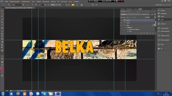Select the Hand tool

(2, 62)
